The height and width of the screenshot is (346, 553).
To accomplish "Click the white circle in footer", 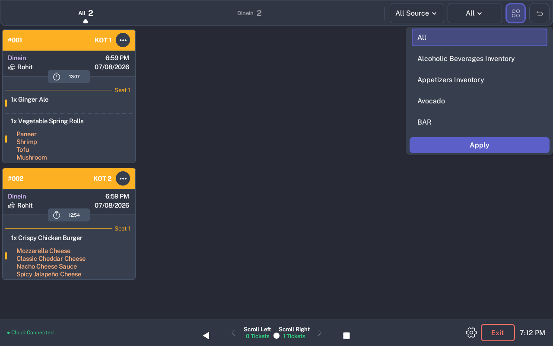I will pyautogui.click(x=276, y=336).
